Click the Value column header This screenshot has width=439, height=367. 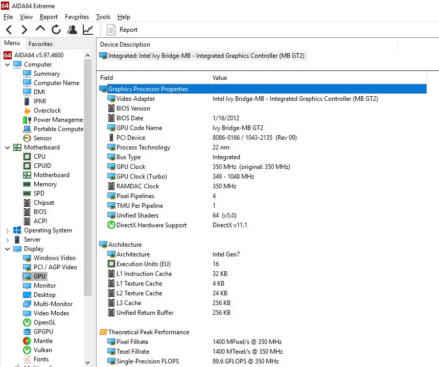click(x=220, y=78)
